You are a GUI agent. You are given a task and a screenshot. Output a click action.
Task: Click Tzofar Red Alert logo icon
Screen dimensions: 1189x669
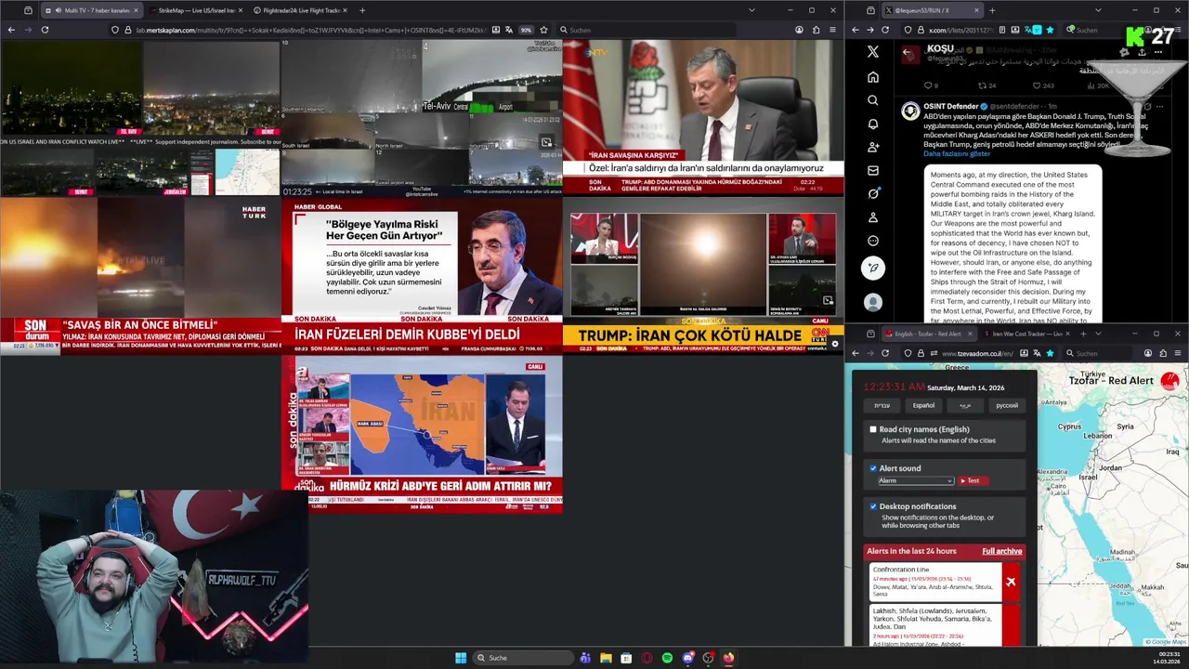(x=1169, y=380)
